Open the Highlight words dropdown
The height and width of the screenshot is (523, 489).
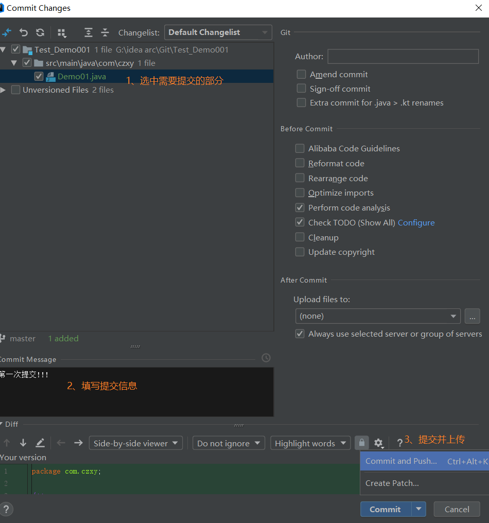310,443
